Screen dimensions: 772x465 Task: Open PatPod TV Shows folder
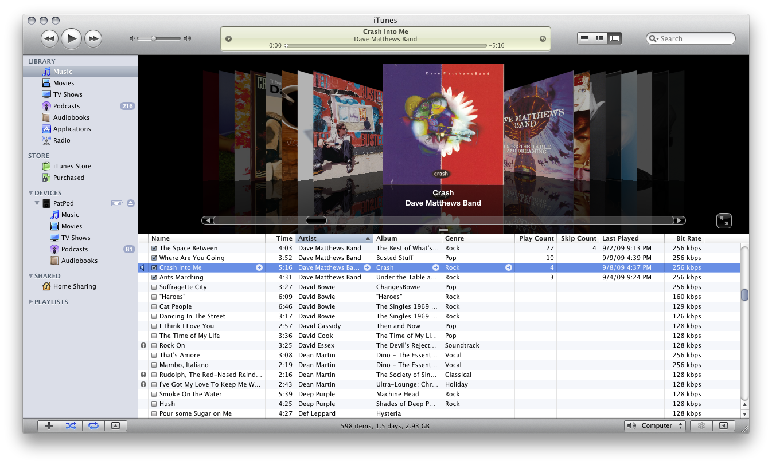click(x=80, y=238)
